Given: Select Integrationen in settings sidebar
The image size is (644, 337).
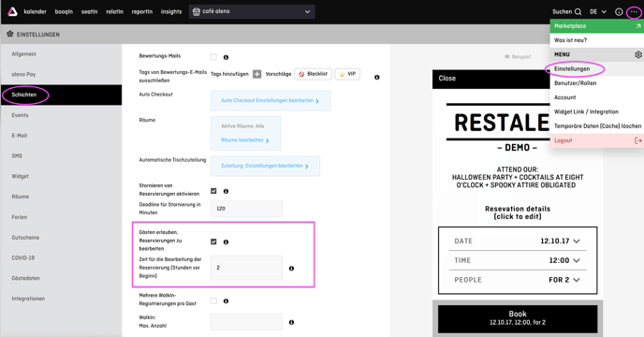Looking at the screenshot, I should tap(61, 299).
